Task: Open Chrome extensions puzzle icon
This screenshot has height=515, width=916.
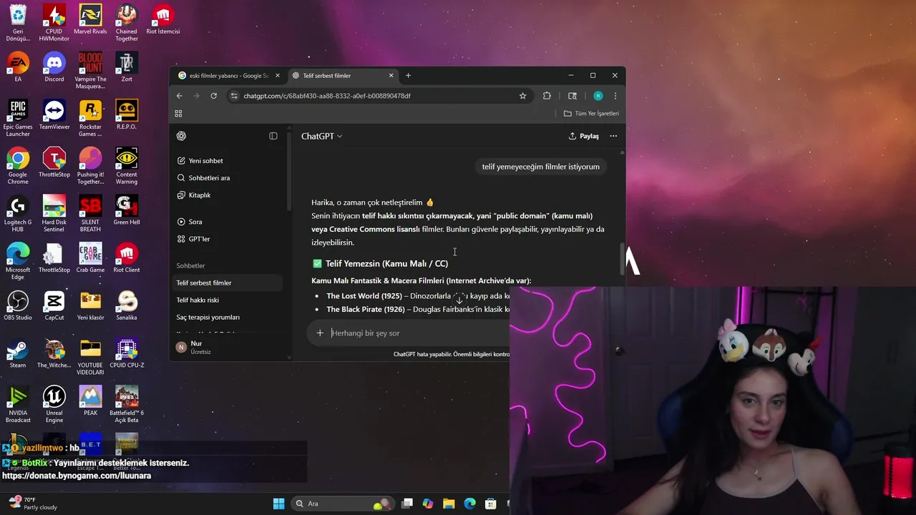Action: pos(547,96)
